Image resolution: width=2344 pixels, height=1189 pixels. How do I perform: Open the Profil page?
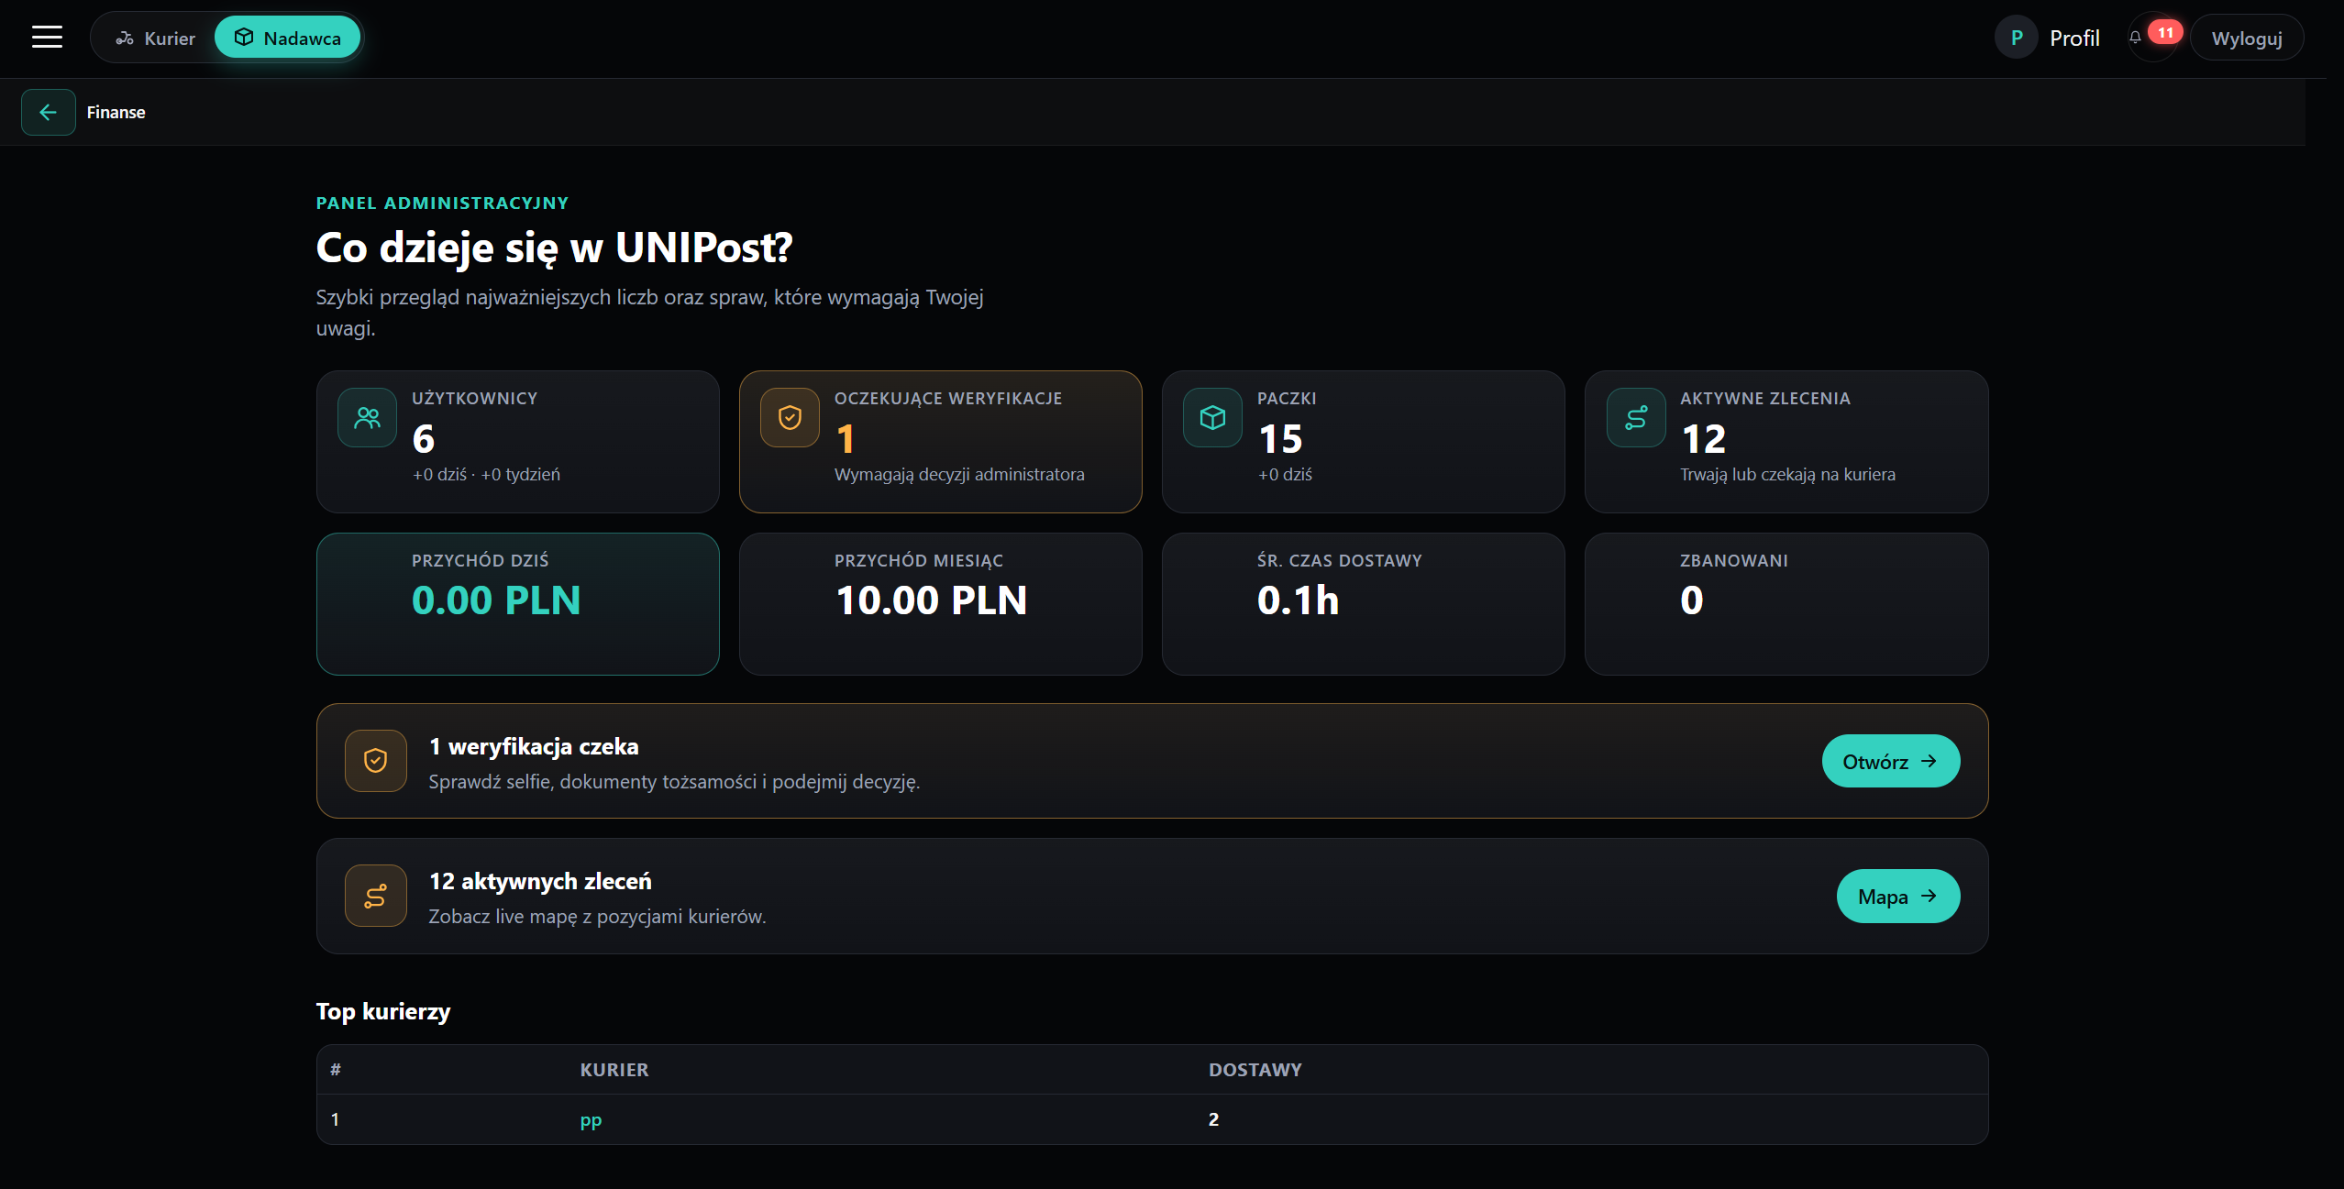point(2074,39)
